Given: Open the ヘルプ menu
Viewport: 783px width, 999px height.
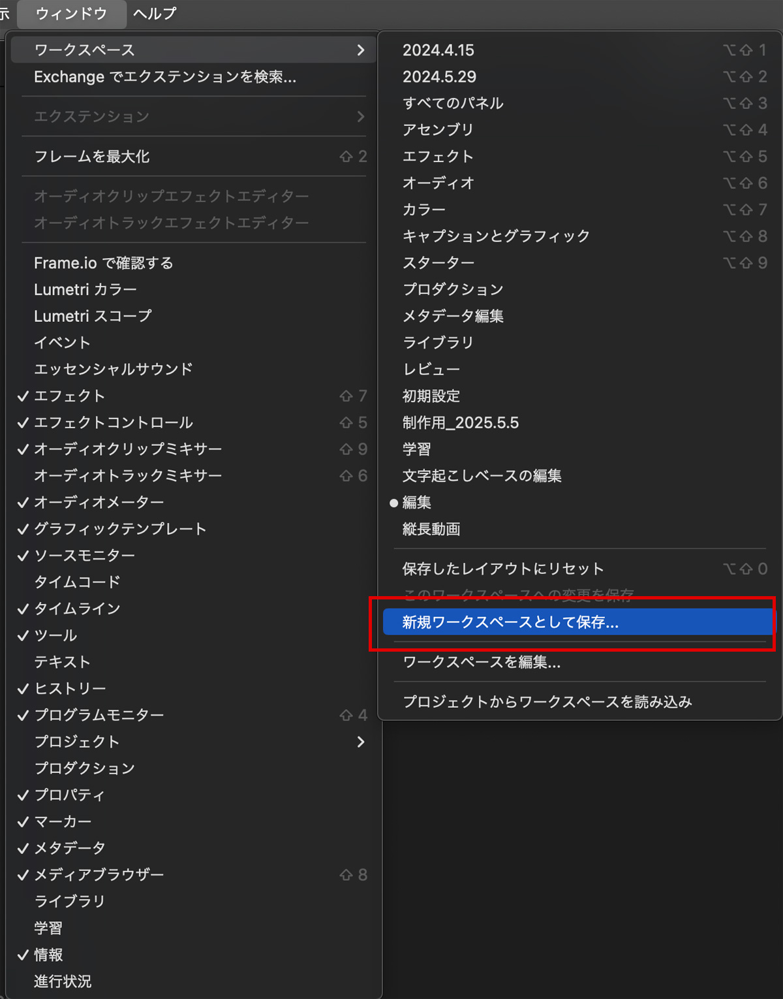Looking at the screenshot, I should [155, 14].
